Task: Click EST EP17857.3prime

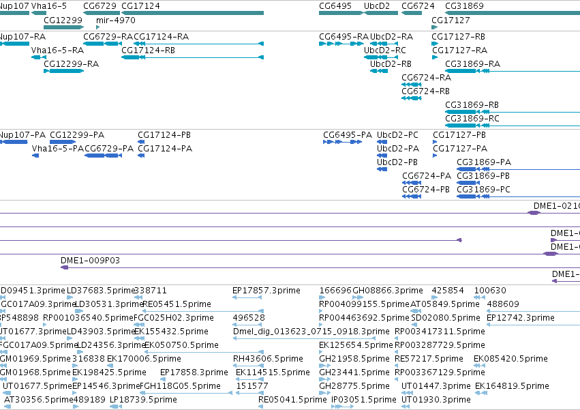Action: click(247, 297)
